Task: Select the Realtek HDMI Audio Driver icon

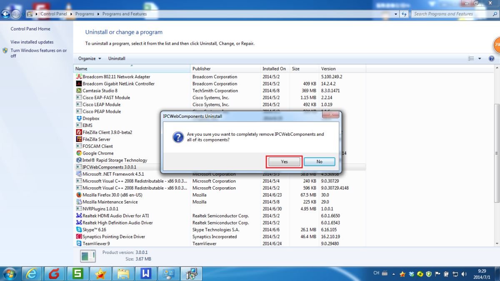Action: pos(79,216)
